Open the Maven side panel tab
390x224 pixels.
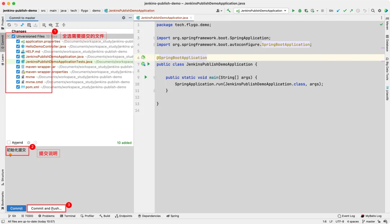[x=387, y=23]
